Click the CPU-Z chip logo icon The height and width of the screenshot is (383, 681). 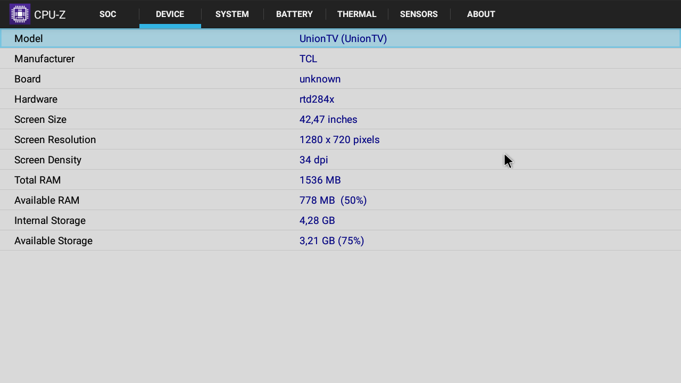click(x=20, y=14)
